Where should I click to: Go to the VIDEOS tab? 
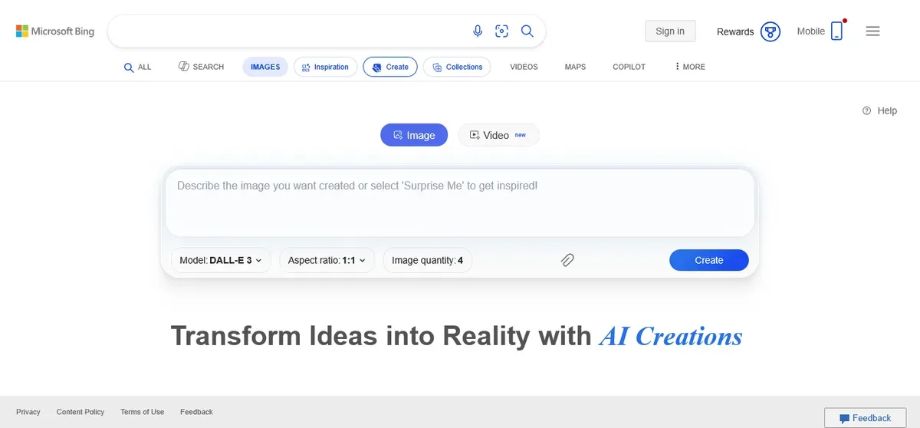pyautogui.click(x=524, y=67)
